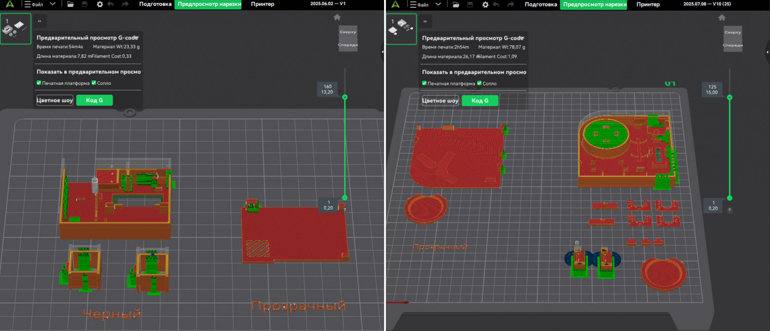Uncheck 'Сопло' in the V10 (2S) window
This screenshot has height=331, width=770.
pyautogui.click(x=479, y=83)
